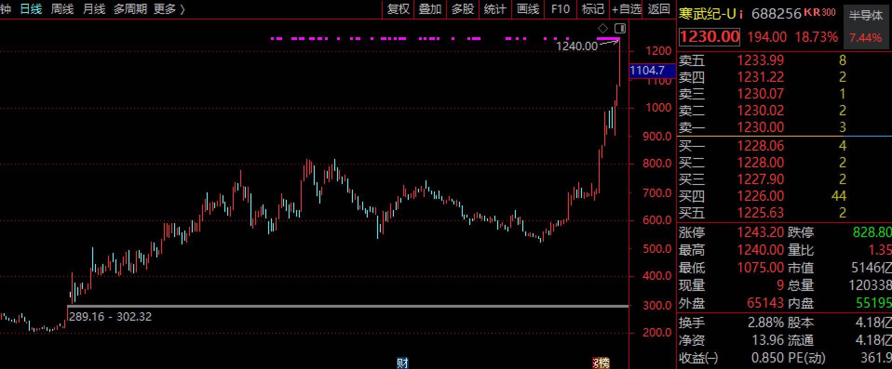892x369 pixels.
Task: Open the 多周期 multi-period view
Action: (130, 9)
